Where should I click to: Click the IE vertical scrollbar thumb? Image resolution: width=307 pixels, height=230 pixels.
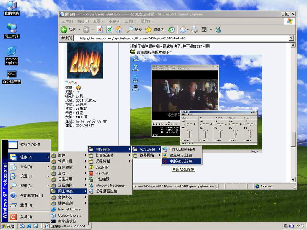(x=293, y=140)
